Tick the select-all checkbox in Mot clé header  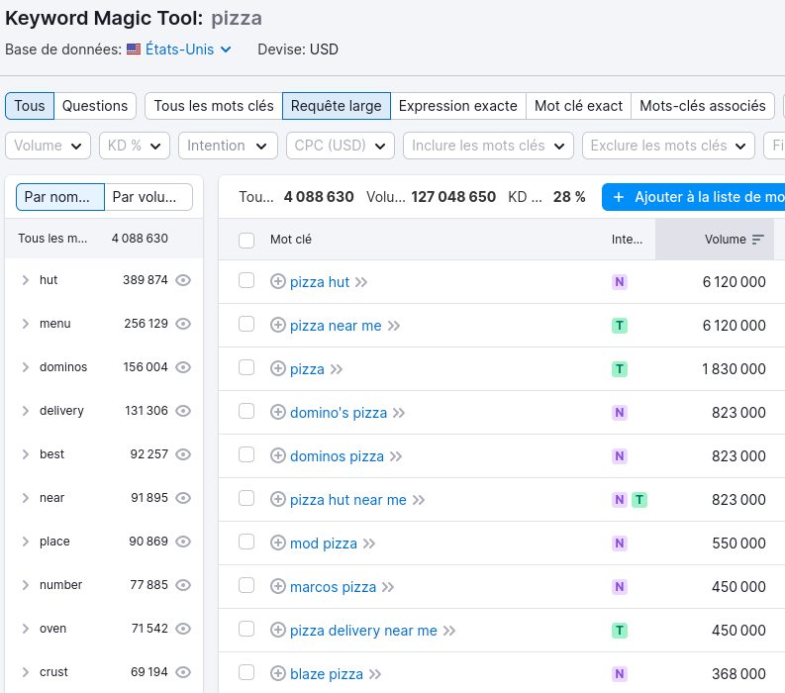(x=246, y=240)
